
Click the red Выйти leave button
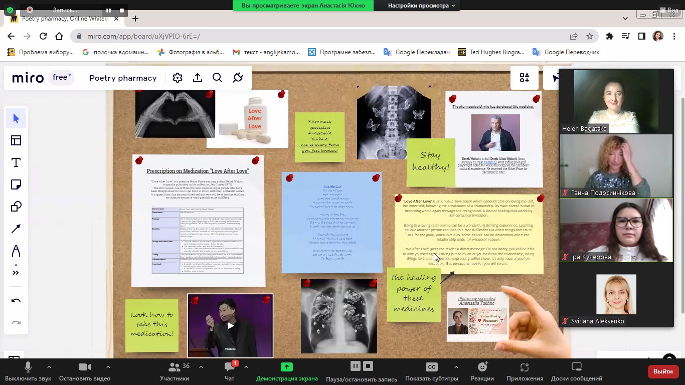663,371
